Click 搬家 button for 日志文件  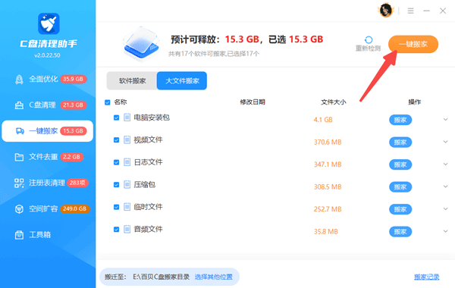(x=400, y=164)
